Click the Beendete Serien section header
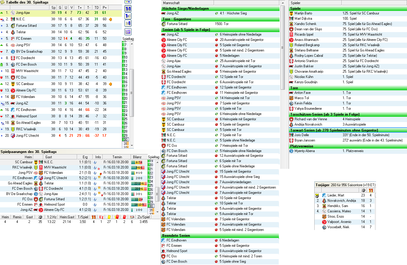Screen dimensions: 407x265 click(x=220, y=236)
